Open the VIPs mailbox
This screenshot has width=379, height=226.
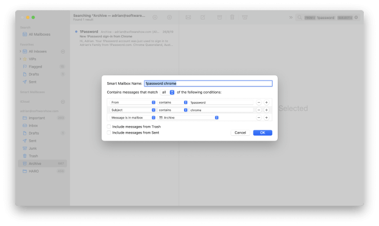pyautogui.click(x=42, y=59)
